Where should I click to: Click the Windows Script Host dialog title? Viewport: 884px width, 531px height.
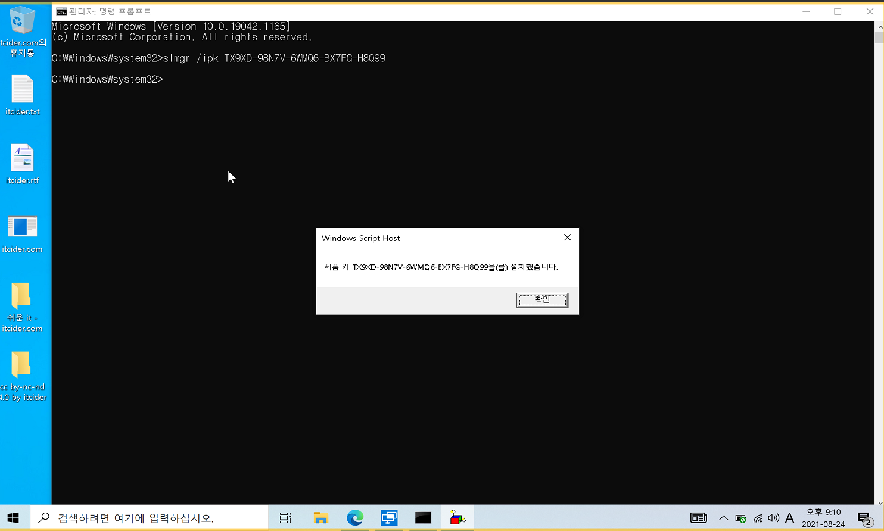360,238
